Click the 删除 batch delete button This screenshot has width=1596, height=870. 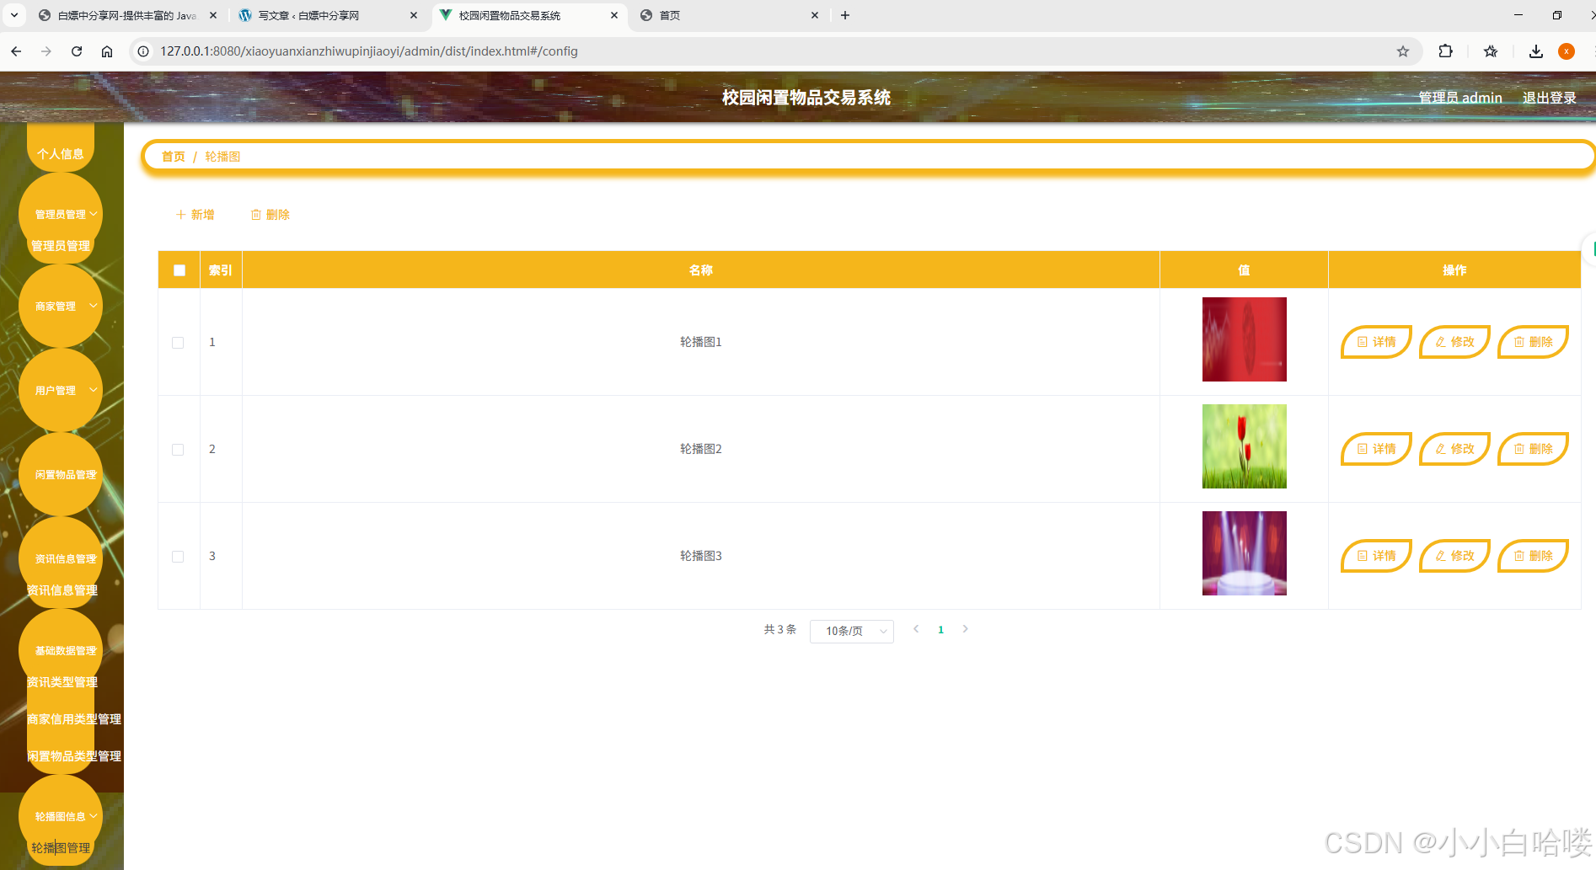coord(270,215)
